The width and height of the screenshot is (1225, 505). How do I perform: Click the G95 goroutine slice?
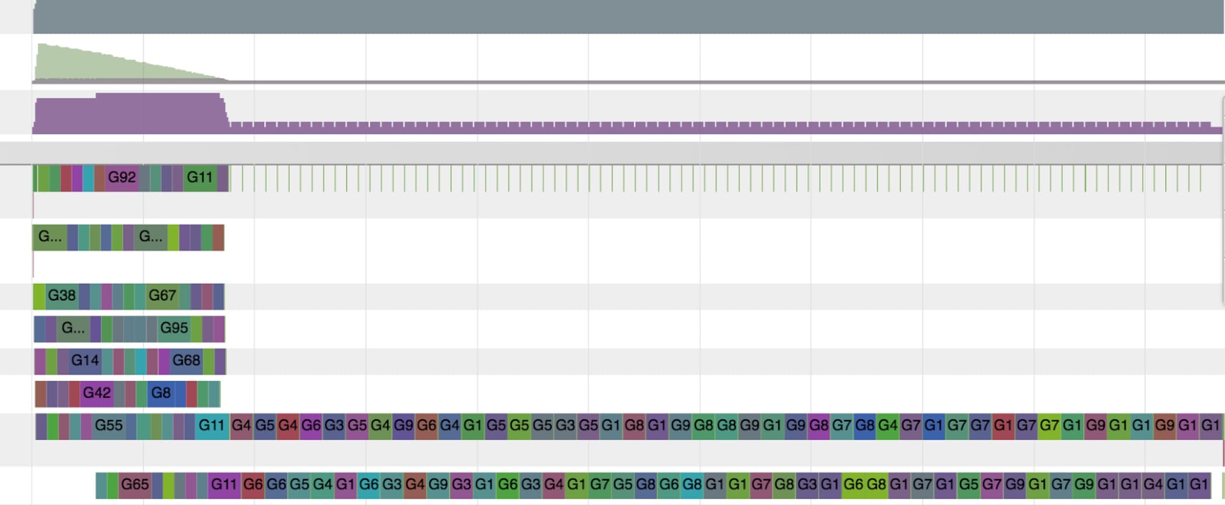[x=174, y=329]
